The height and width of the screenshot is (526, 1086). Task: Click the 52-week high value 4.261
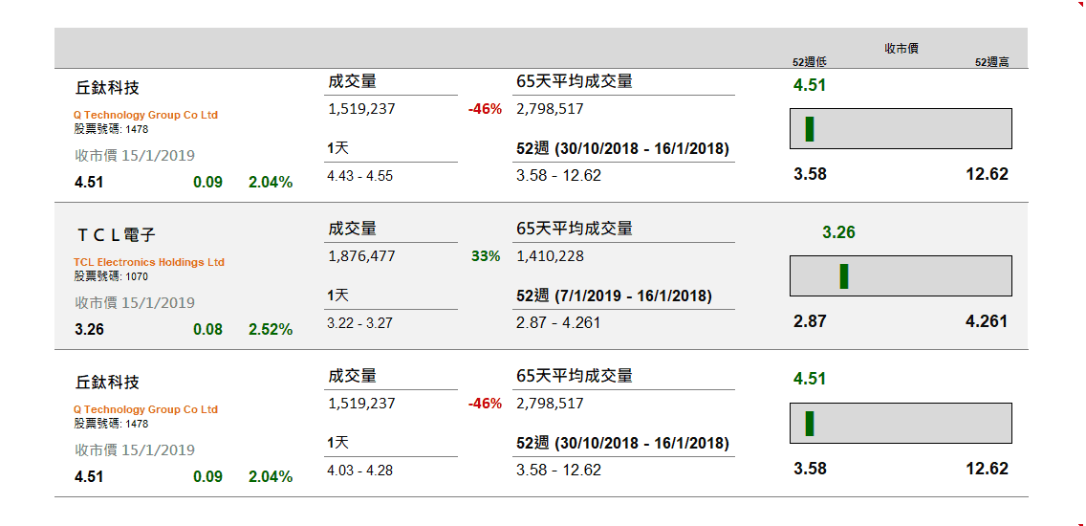[x=987, y=321]
